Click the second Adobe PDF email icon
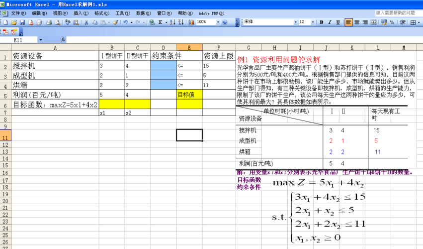The height and width of the screenshot is (249, 423). click(x=14, y=32)
